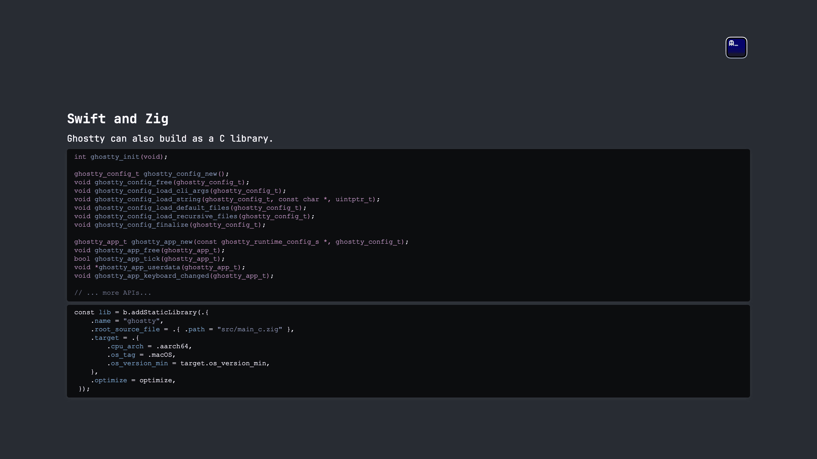The width and height of the screenshot is (817, 459).
Task: Click the ghostty_config_load_default_files line
Action: 190,208
